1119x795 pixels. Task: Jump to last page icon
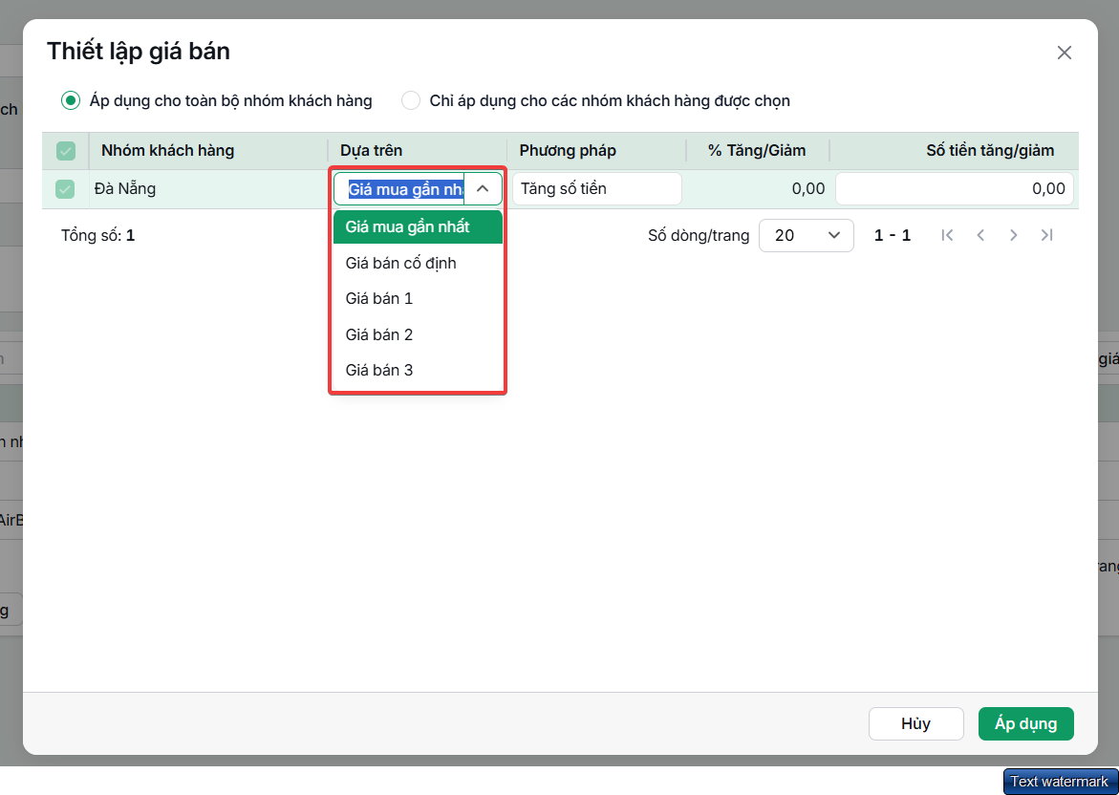click(1047, 235)
